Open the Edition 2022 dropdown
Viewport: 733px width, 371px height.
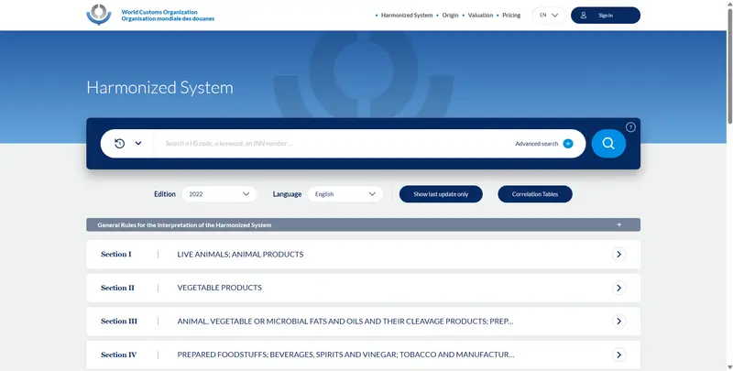click(219, 194)
